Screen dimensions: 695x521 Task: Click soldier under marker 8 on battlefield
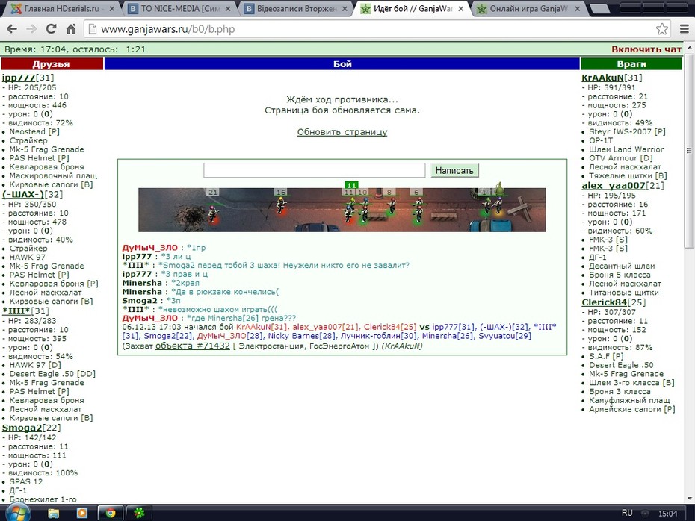click(392, 206)
